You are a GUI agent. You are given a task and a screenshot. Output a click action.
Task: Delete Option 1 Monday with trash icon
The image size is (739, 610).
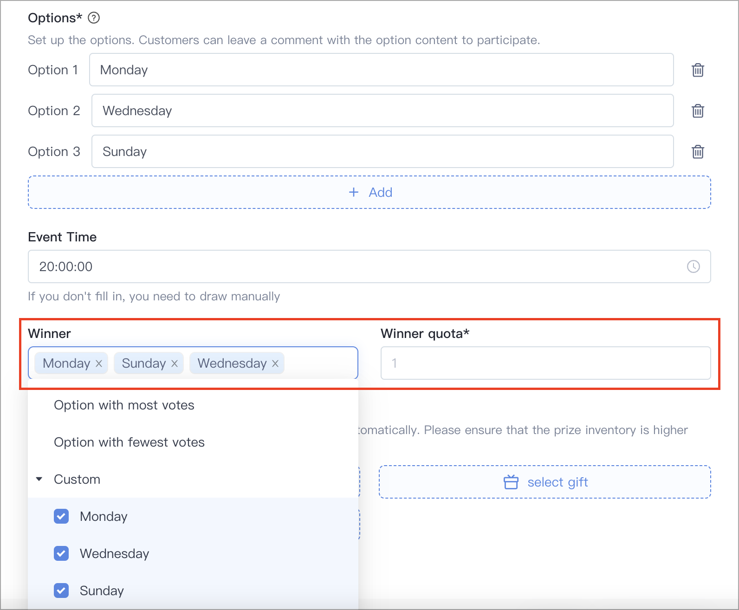(x=698, y=70)
